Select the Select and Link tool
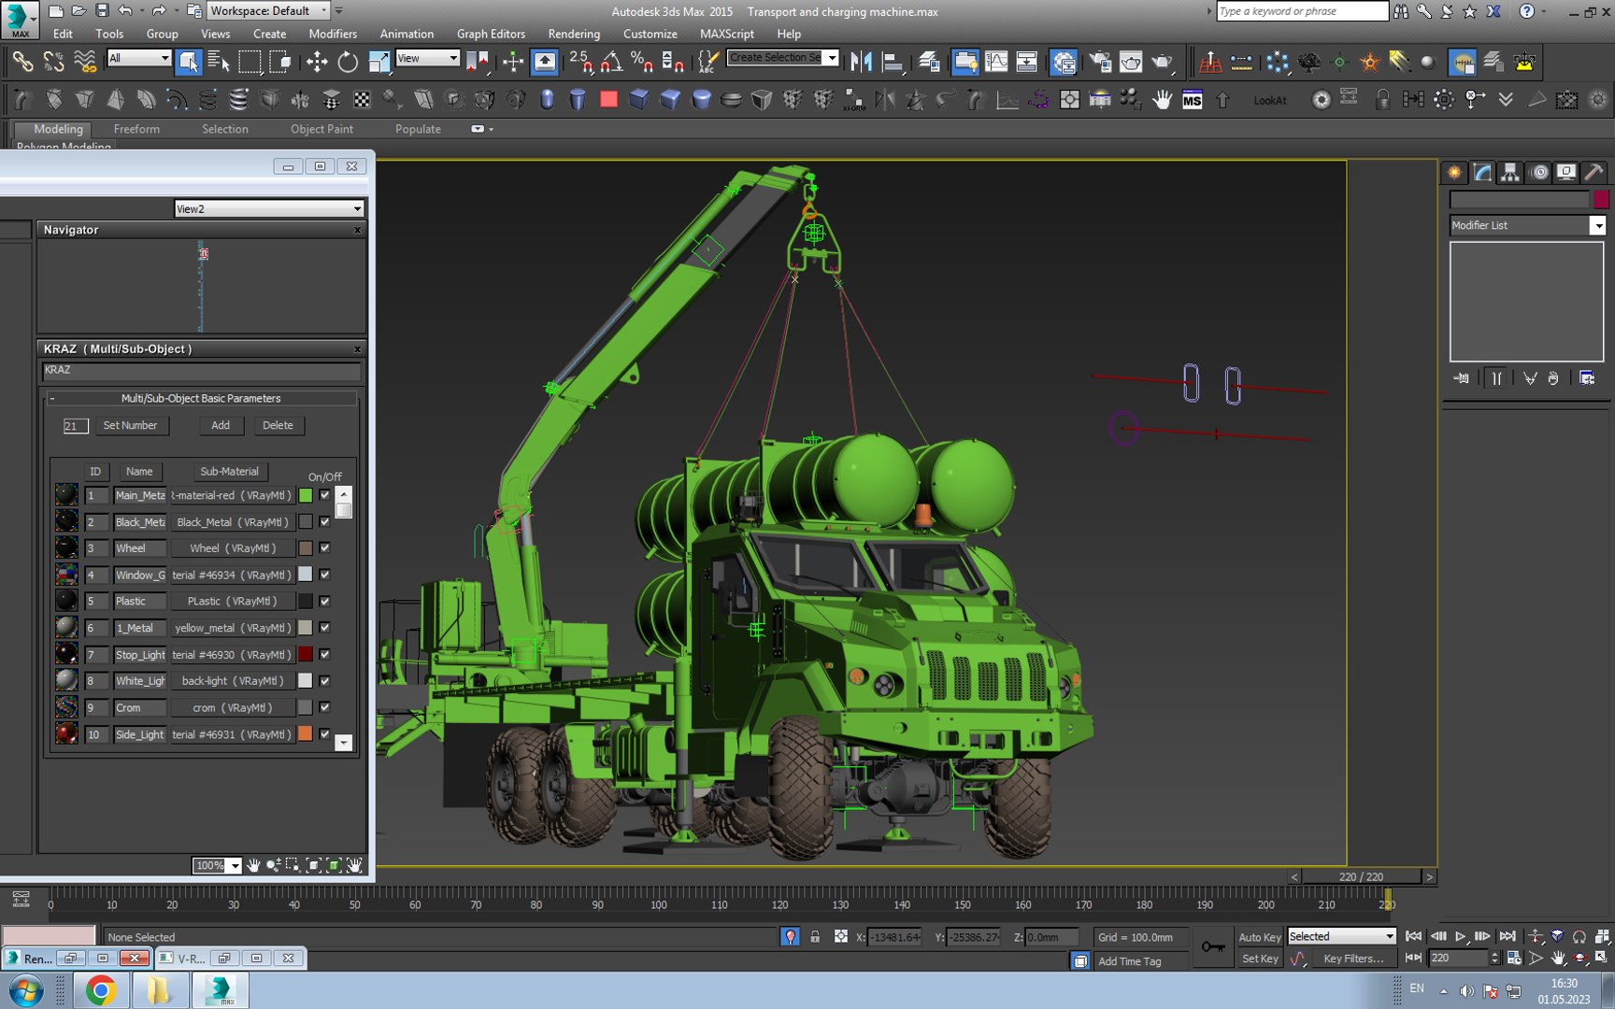 pos(22,63)
